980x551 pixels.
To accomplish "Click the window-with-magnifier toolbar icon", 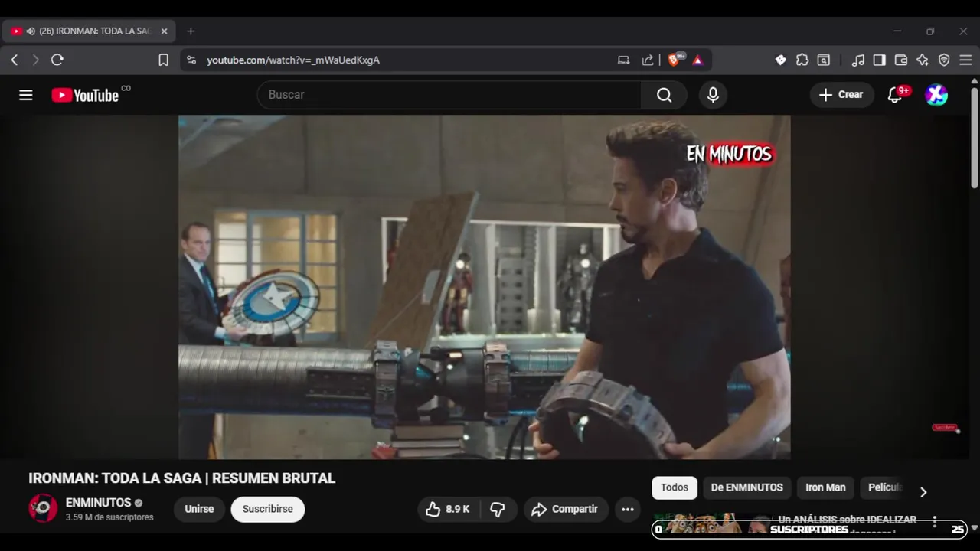I will tap(824, 60).
